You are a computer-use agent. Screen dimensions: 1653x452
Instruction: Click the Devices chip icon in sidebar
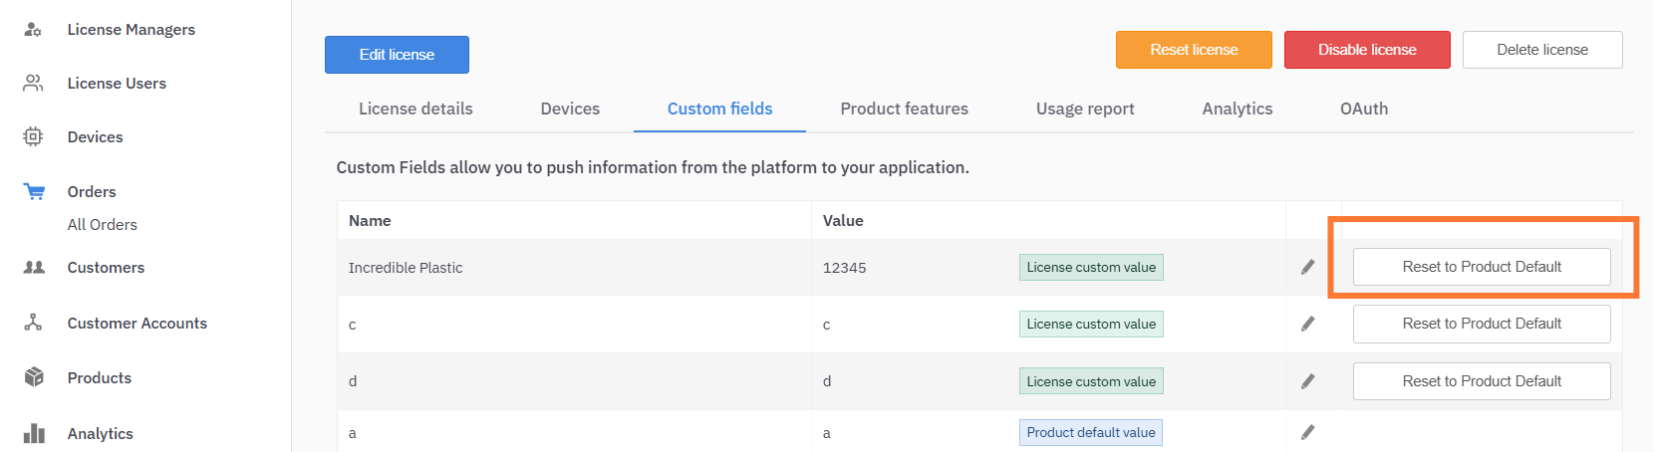(x=33, y=137)
